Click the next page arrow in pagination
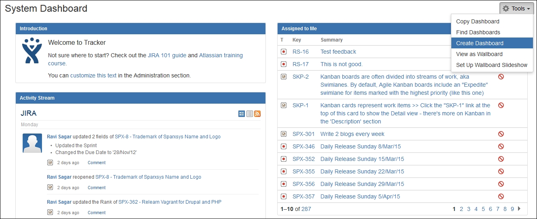 [x=519, y=209]
